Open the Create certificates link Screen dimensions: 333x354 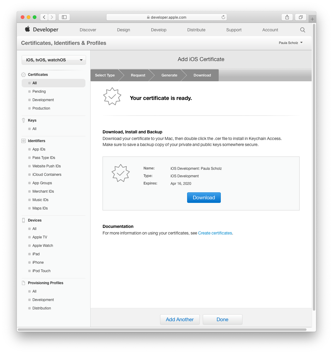[215, 233]
